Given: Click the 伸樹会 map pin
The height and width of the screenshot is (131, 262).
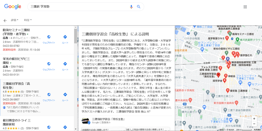Looking at the screenshot, I should pyautogui.click(x=226, y=76).
